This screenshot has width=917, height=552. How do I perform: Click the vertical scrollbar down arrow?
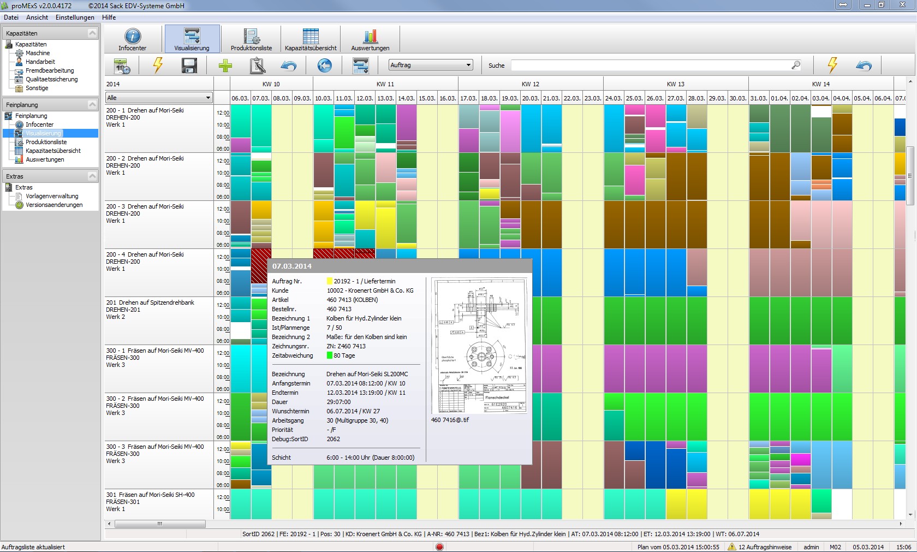(x=910, y=514)
